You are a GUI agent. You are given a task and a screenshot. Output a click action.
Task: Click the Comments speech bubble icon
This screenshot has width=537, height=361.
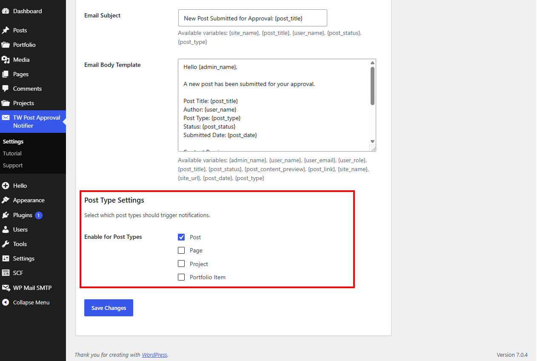tap(6, 89)
